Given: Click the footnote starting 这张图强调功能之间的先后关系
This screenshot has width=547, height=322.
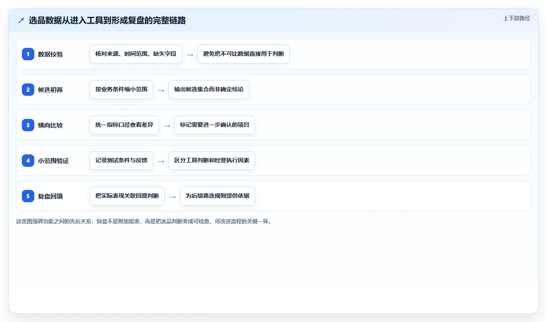Looking at the screenshot, I should pos(144,221).
